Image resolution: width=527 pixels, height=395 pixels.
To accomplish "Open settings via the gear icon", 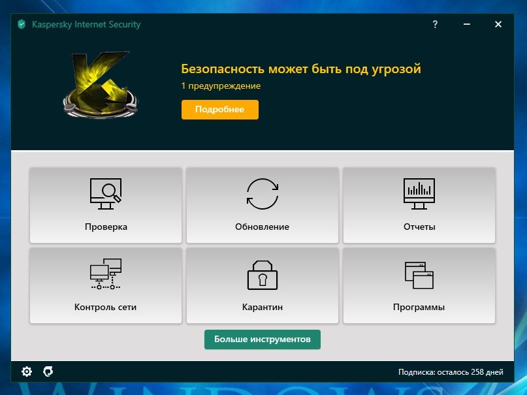I will click(x=27, y=371).
